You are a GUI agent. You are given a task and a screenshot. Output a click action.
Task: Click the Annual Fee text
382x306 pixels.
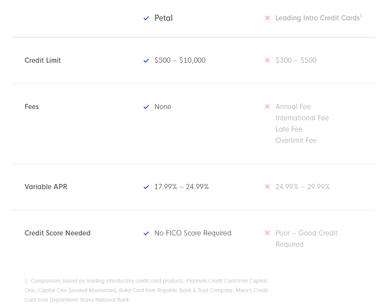293,106
